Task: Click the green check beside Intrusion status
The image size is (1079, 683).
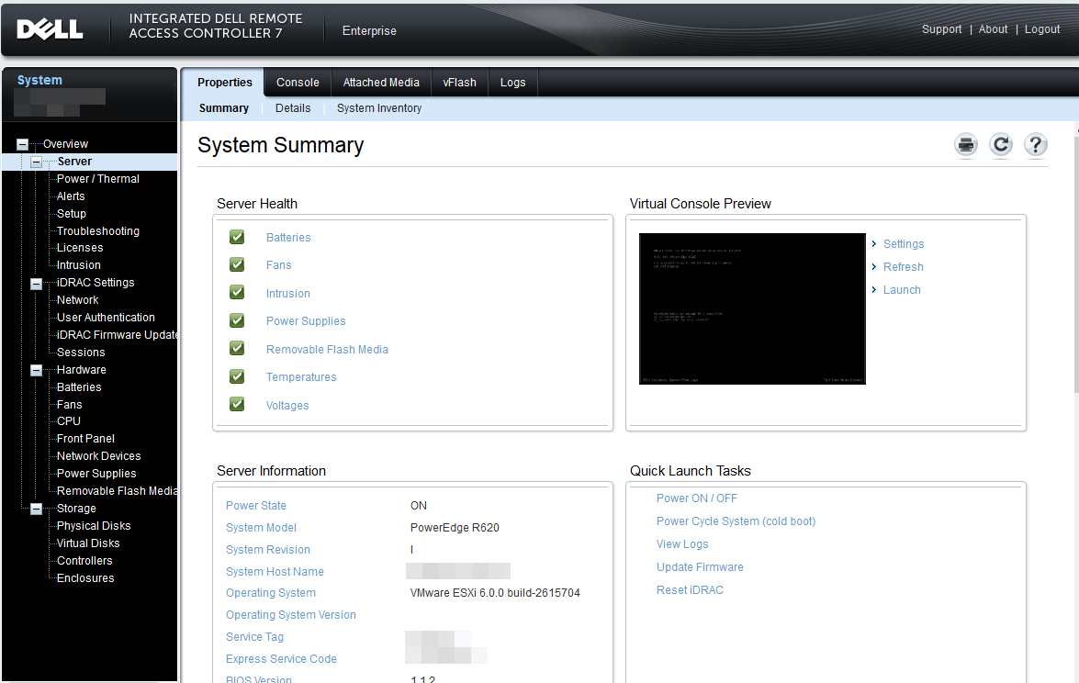Action: coord(237,293)
